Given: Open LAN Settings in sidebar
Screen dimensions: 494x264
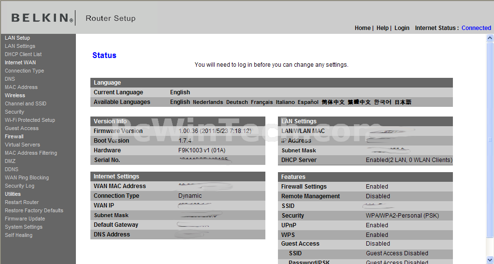Looking at the screenshot, I should coord(20,46).
